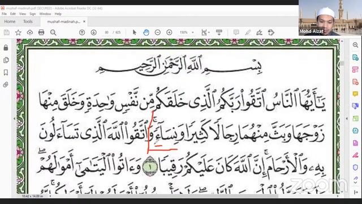Click the Save file icon in the toolbar
This screenshot has width=362, height=204.
click(x=7, y=32)
